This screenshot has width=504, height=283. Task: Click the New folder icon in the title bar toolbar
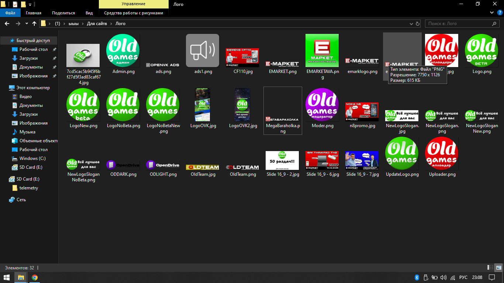pos(23,4)
